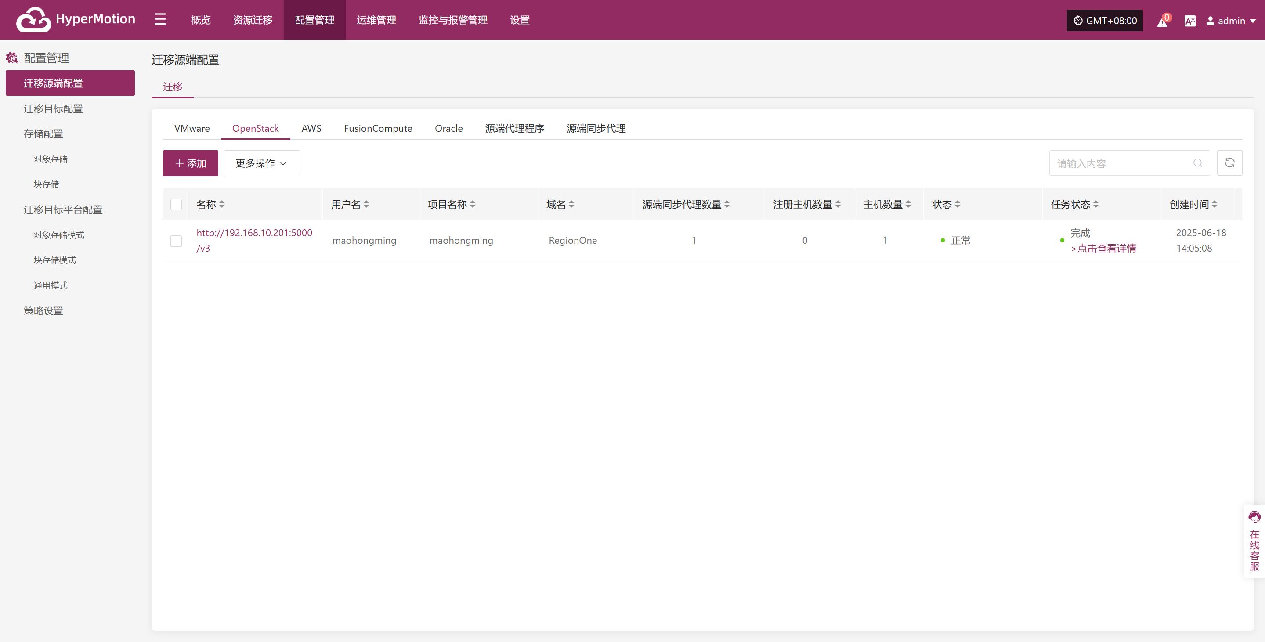1265x642 pixels.
Task: Select the 迁移 tab
Action: point(172,87)
